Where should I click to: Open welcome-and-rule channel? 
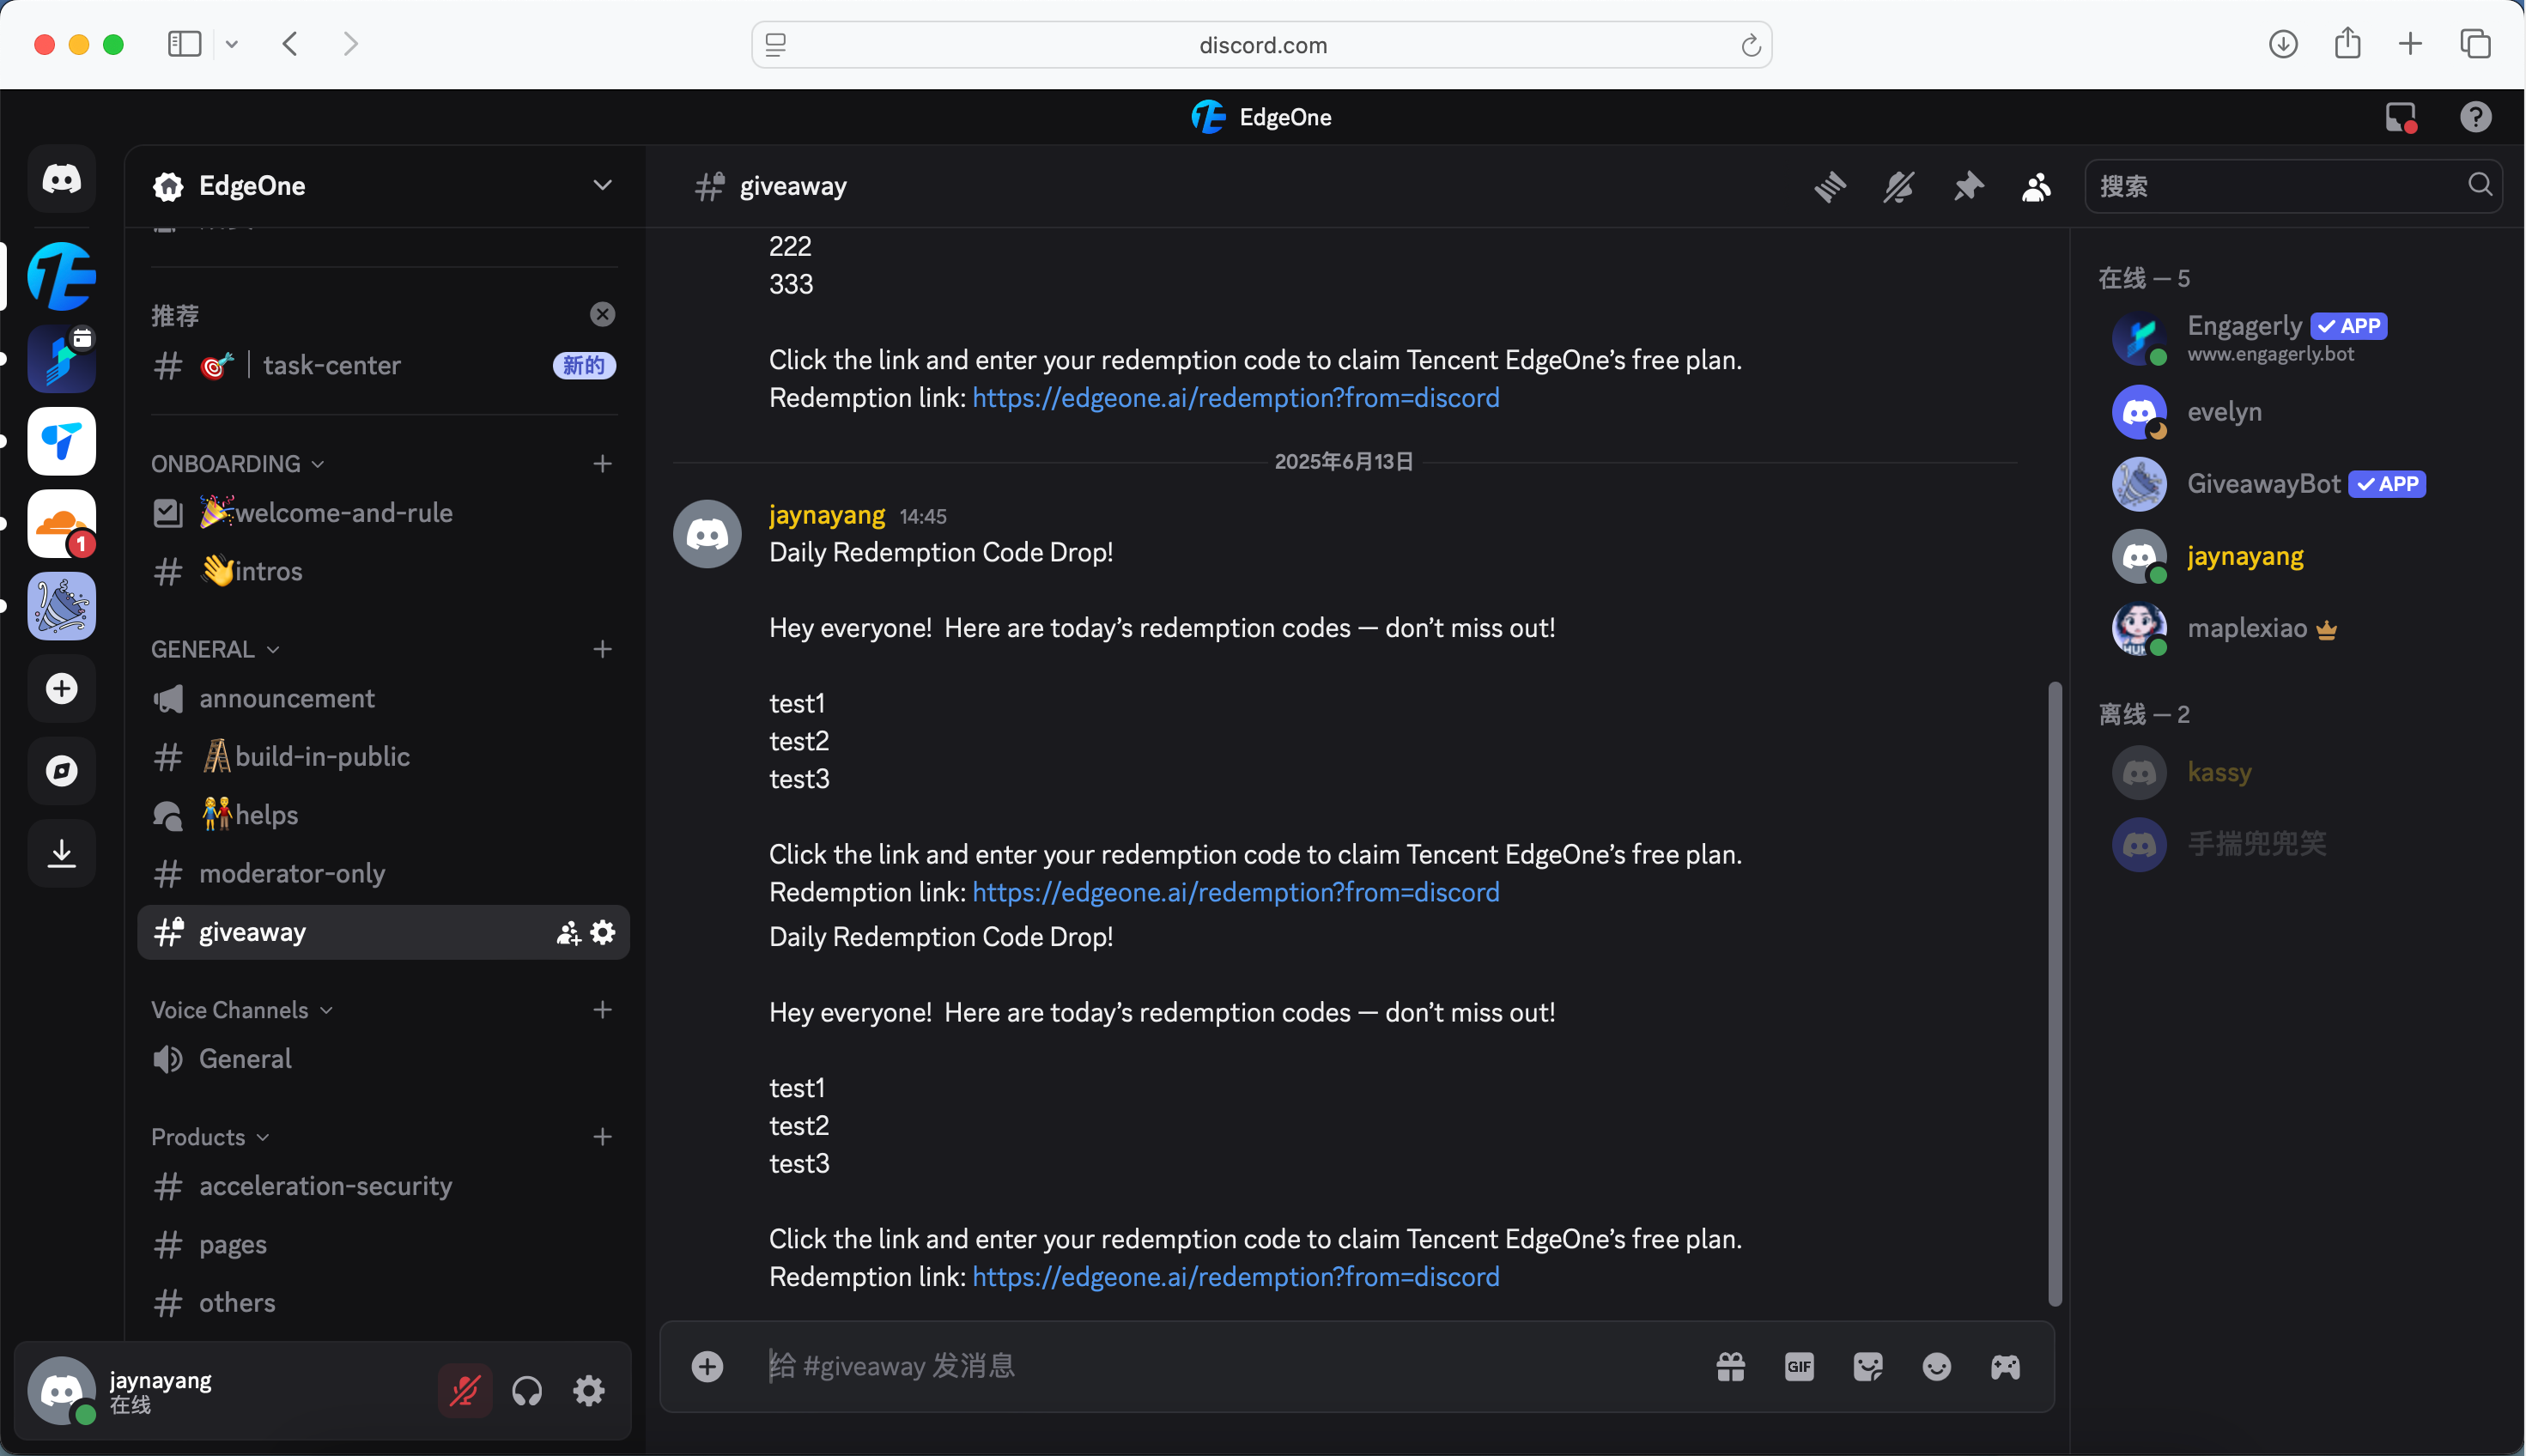pos(383,513)
